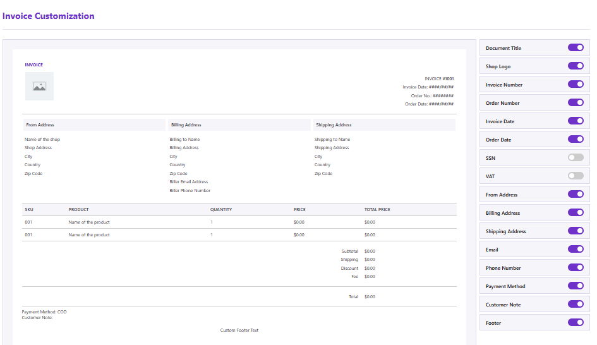Click the PRODUCT table header
Screen dimensions: 597x345
point(78,209)
